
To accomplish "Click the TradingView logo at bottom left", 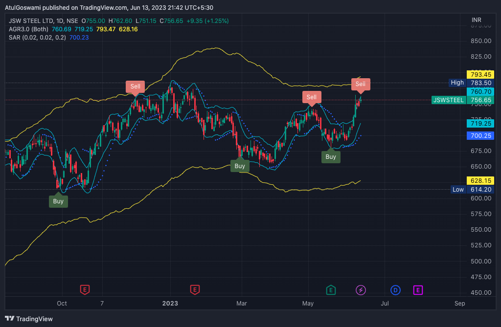I will 29,319.
